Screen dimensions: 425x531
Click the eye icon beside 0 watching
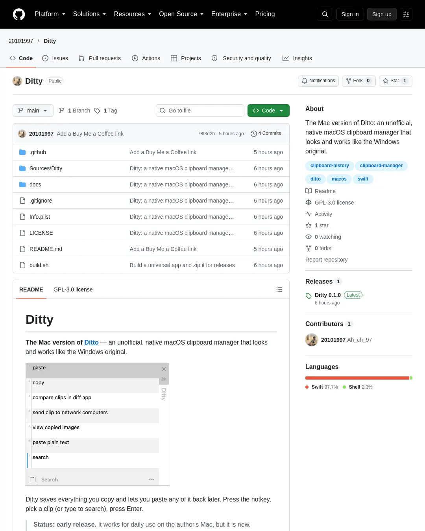pyautogui.click(x=309, y=237)
